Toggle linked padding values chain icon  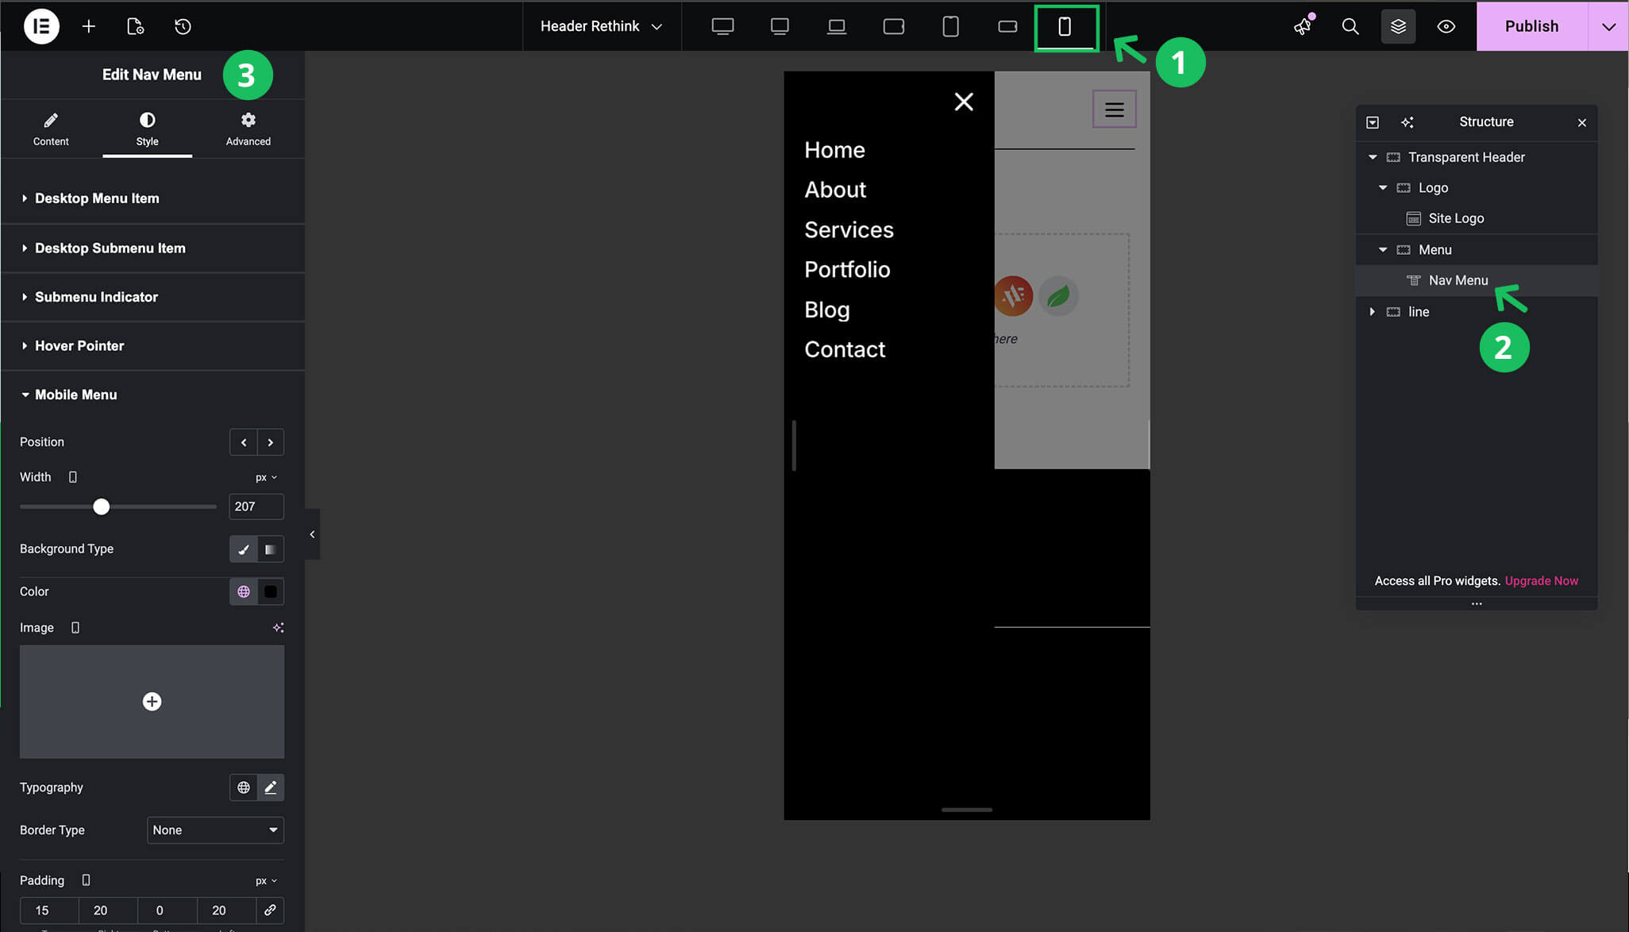coord(270,910)
